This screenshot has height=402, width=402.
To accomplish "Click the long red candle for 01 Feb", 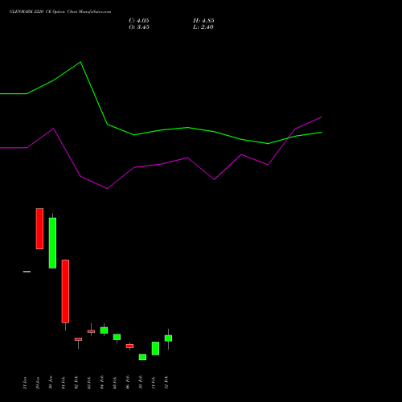I will tap(65, 291).
